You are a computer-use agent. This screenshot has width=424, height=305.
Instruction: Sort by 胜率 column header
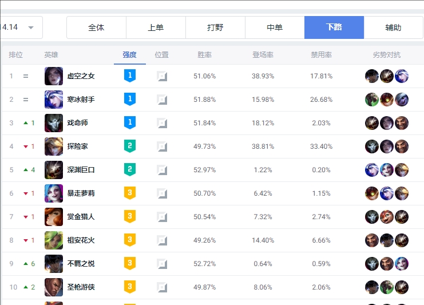coord(204,55)
